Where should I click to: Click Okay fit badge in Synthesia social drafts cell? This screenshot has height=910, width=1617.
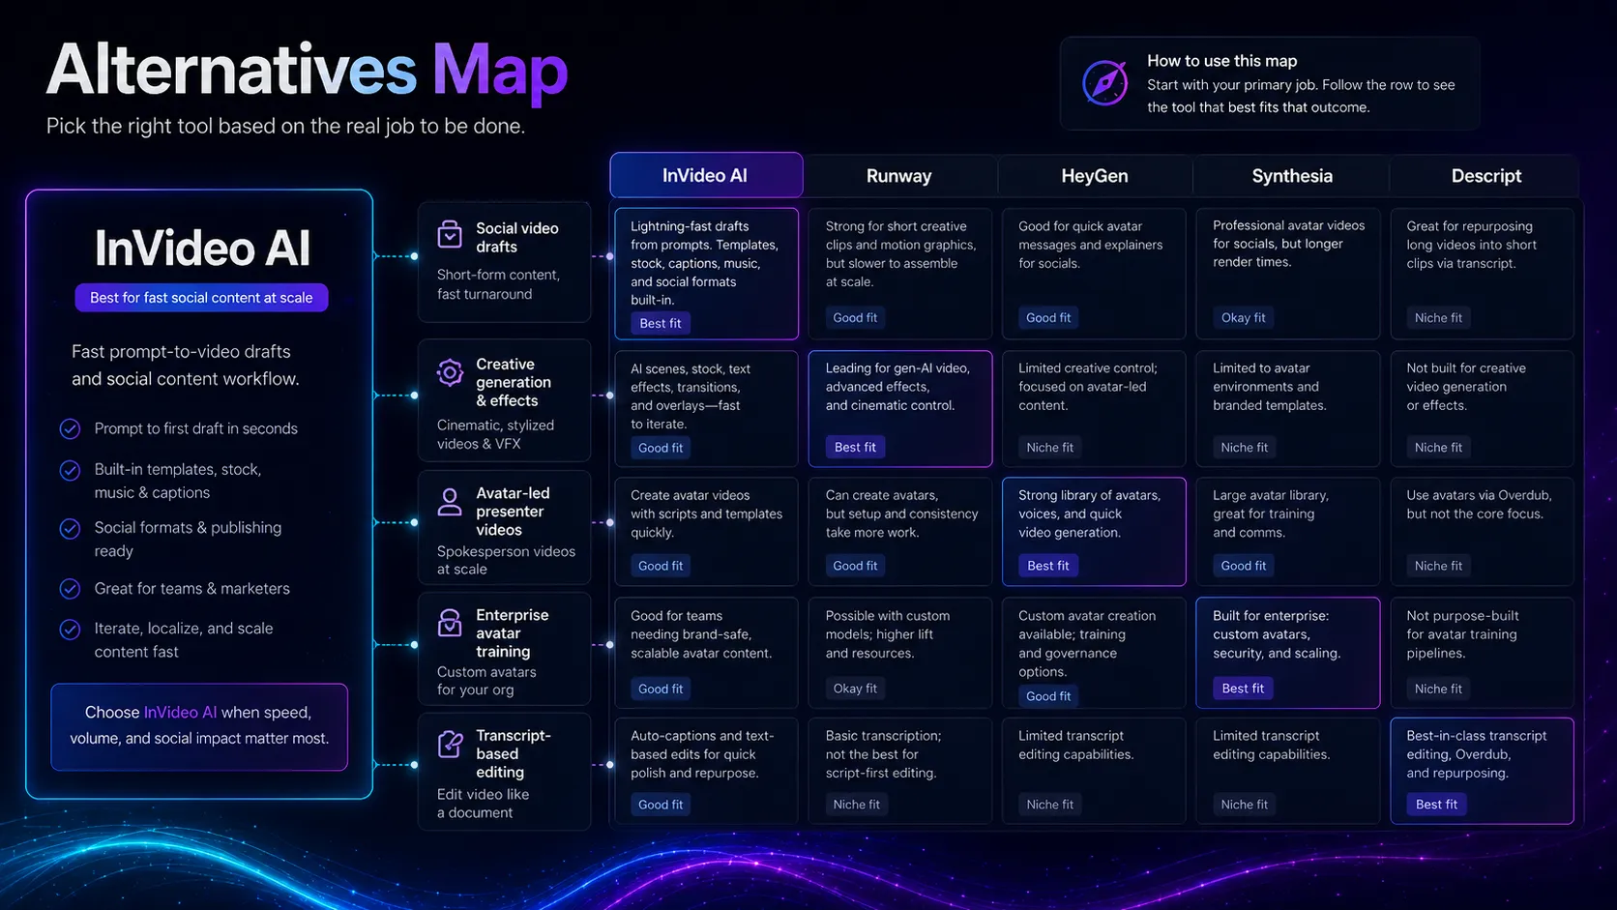(1244, 317)
